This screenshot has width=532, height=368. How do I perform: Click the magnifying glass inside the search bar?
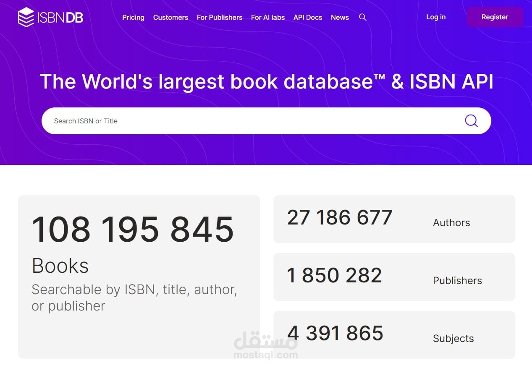pyautogui.click(x=471, y=121)
